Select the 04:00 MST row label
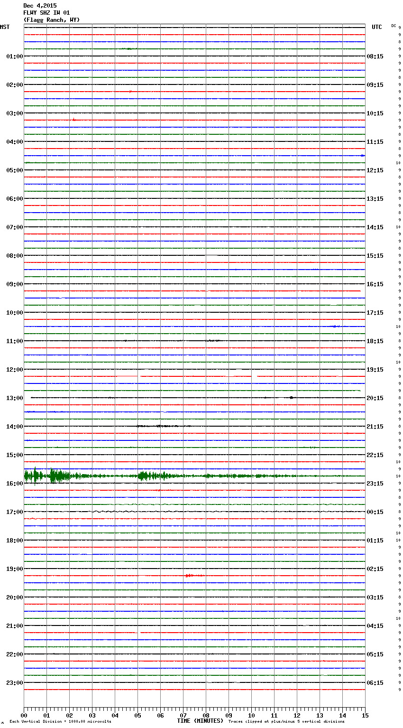Image resolution: width=403 pixels, height=728 pixels. click(14, 142)
